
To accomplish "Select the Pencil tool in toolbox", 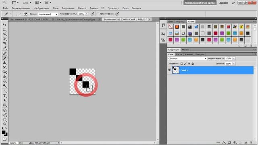I will [x=4, y=58].
